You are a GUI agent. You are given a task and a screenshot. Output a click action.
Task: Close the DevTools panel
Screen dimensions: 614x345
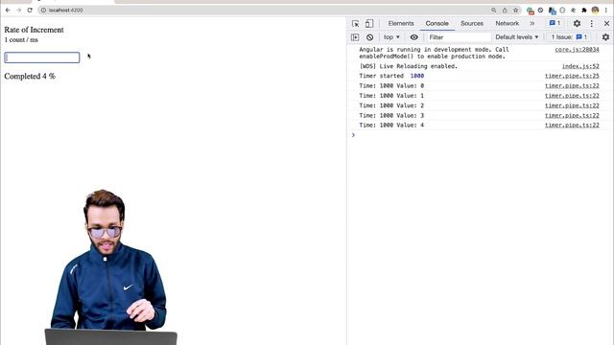(606, 23)
